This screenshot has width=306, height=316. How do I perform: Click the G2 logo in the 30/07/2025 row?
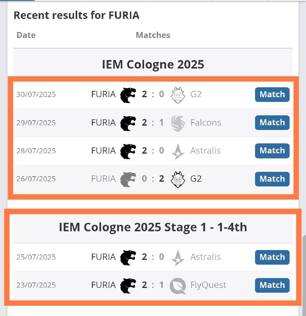pos(178,95)
